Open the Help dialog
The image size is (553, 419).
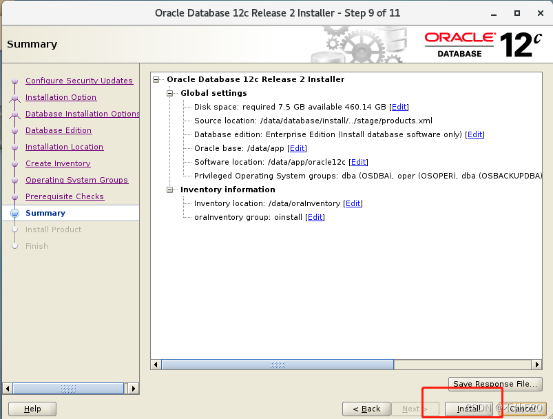pos(32,408)
